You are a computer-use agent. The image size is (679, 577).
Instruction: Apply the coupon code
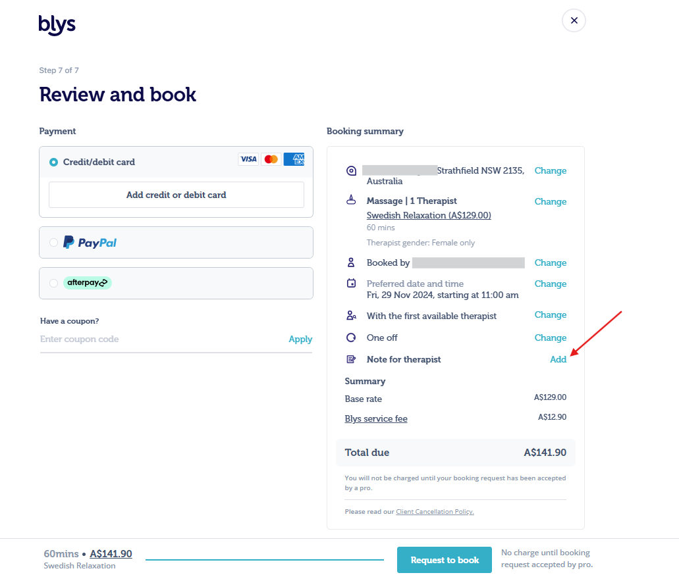(x=300, y=339)
